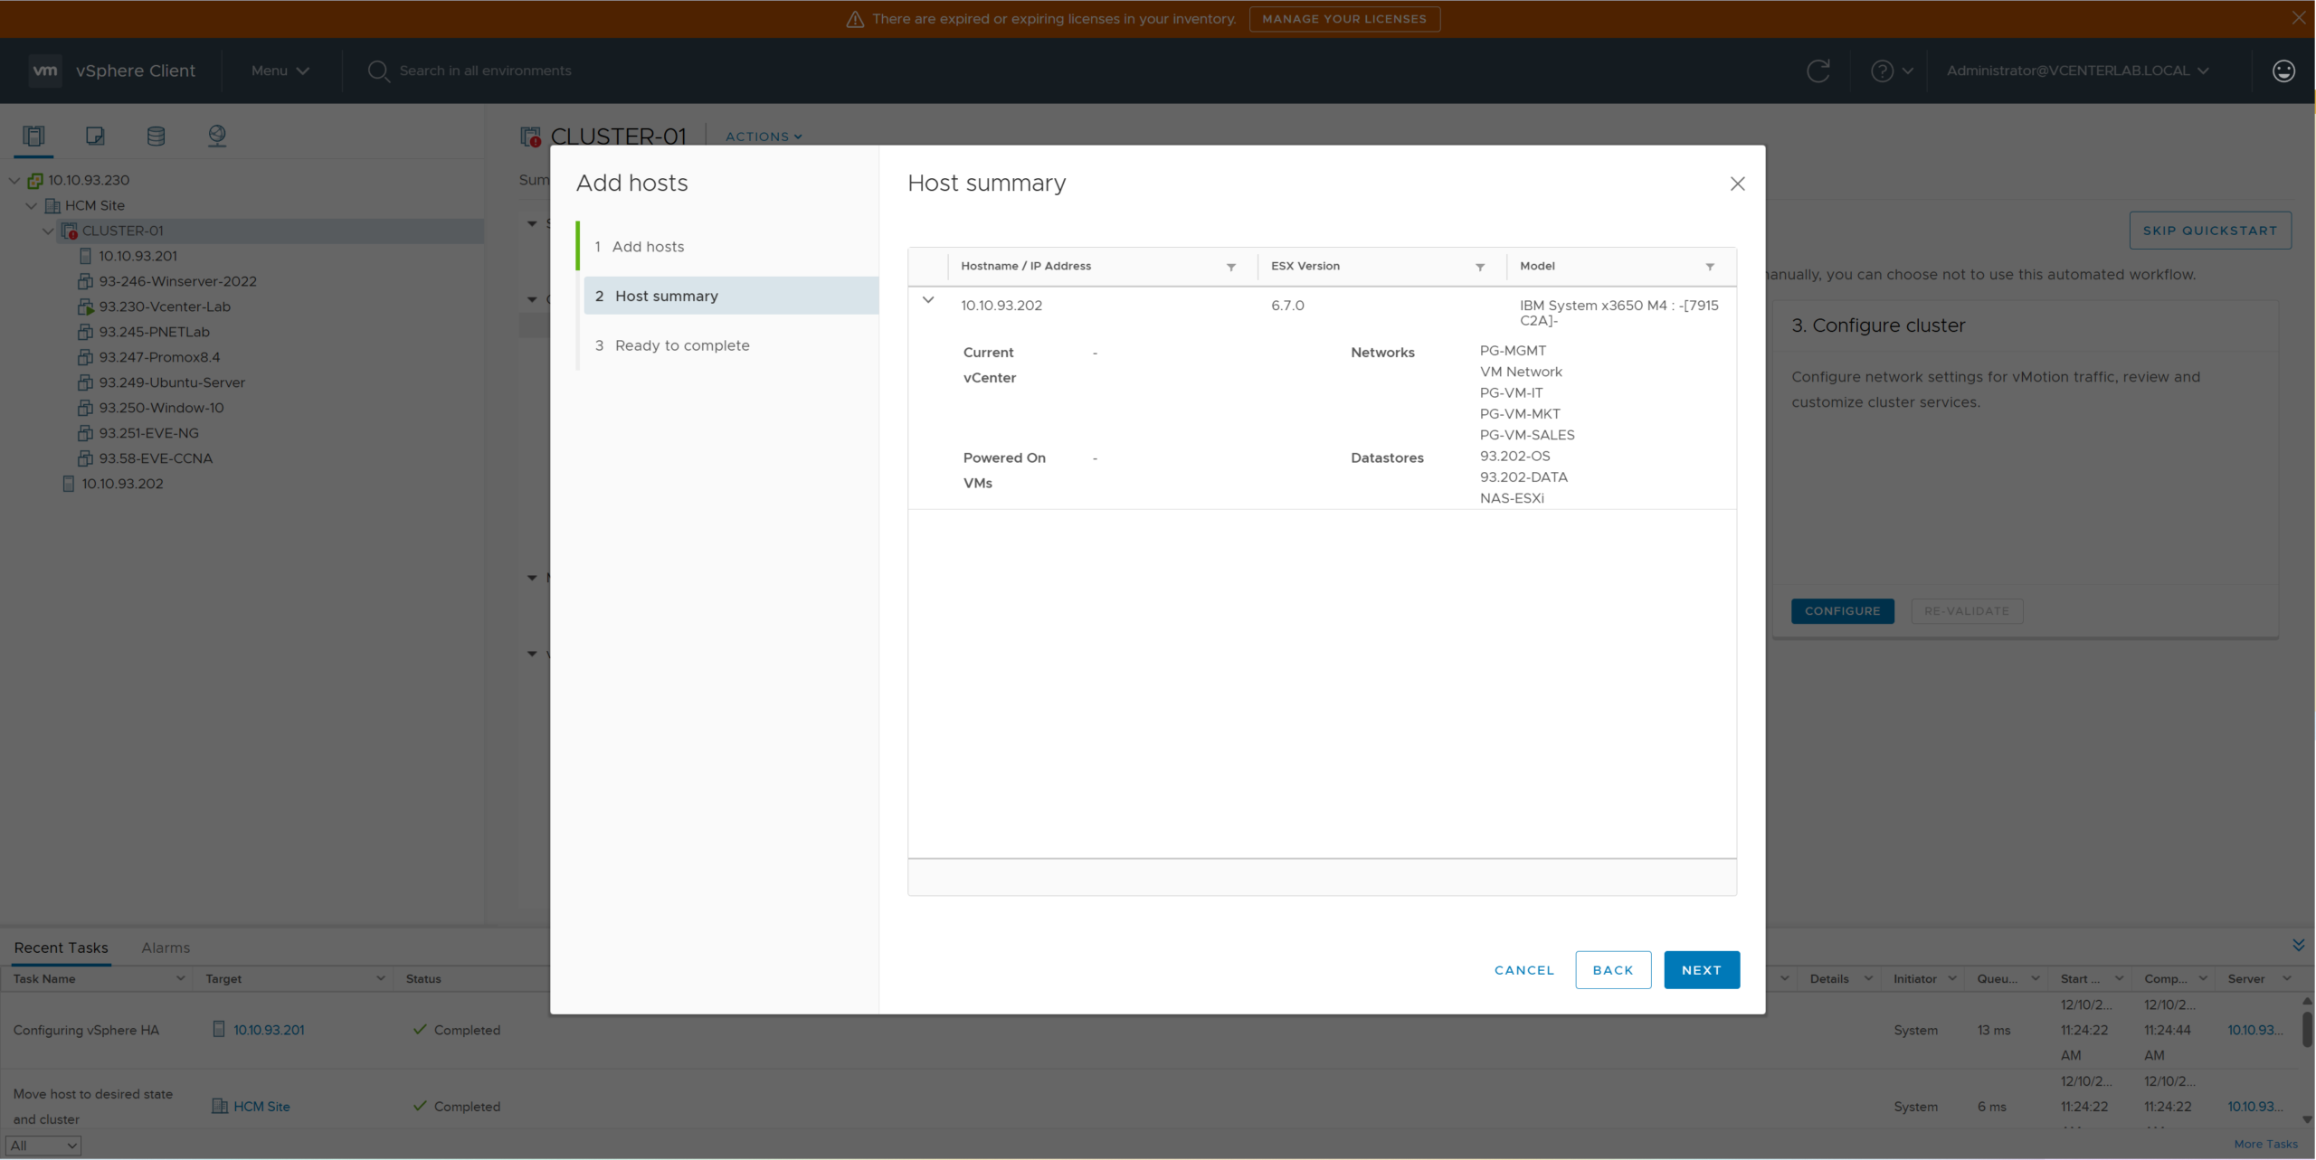Collapse the CLUSTER-01 tree node
This screenshot has width=2316, height=1160.
(x=48, y=231)
